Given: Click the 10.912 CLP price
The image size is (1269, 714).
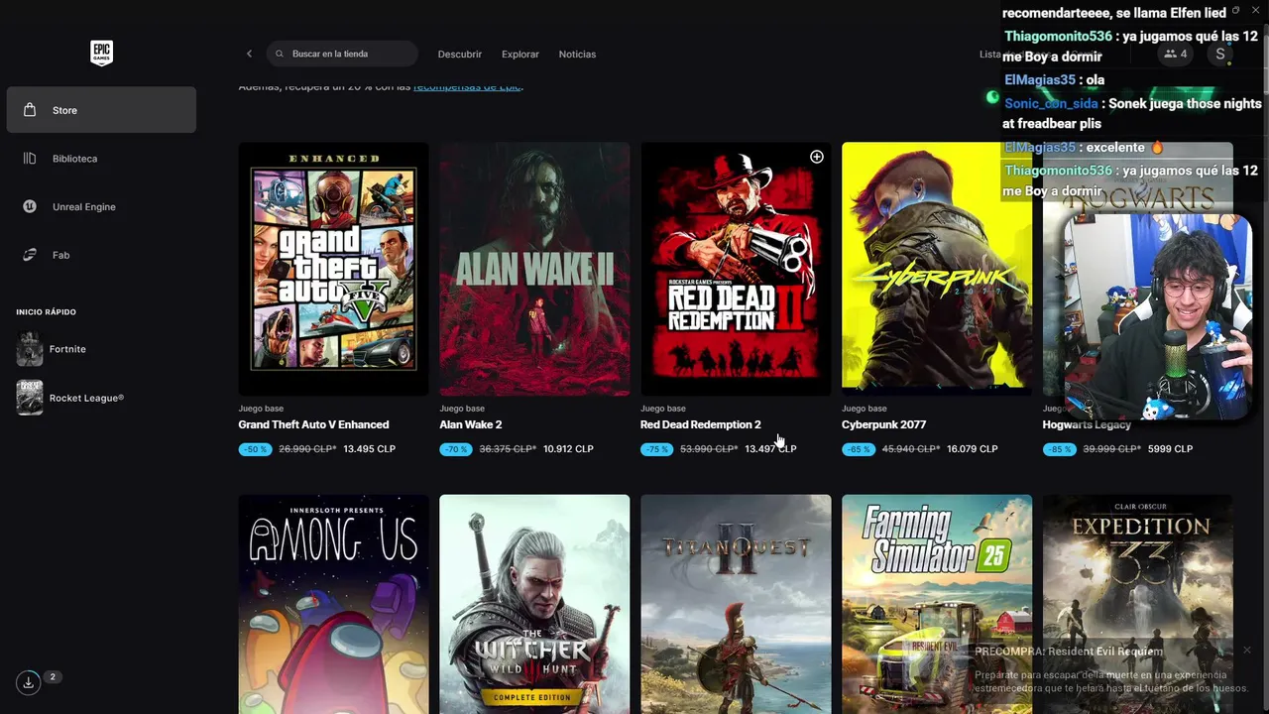Looking at the screenshot, I should point(568,449).
